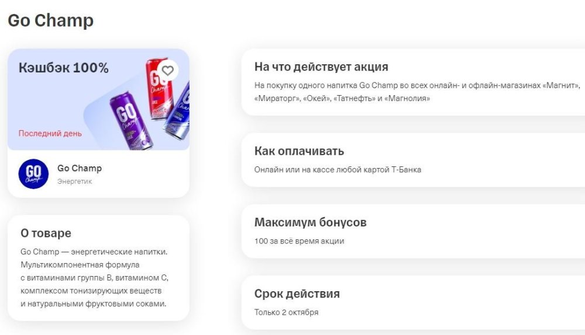Click the blue Go Champ can image
Viewport: 585px width, 335px height.
178,110
